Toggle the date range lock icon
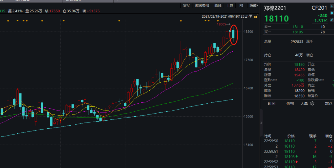 tap(256, 16)
